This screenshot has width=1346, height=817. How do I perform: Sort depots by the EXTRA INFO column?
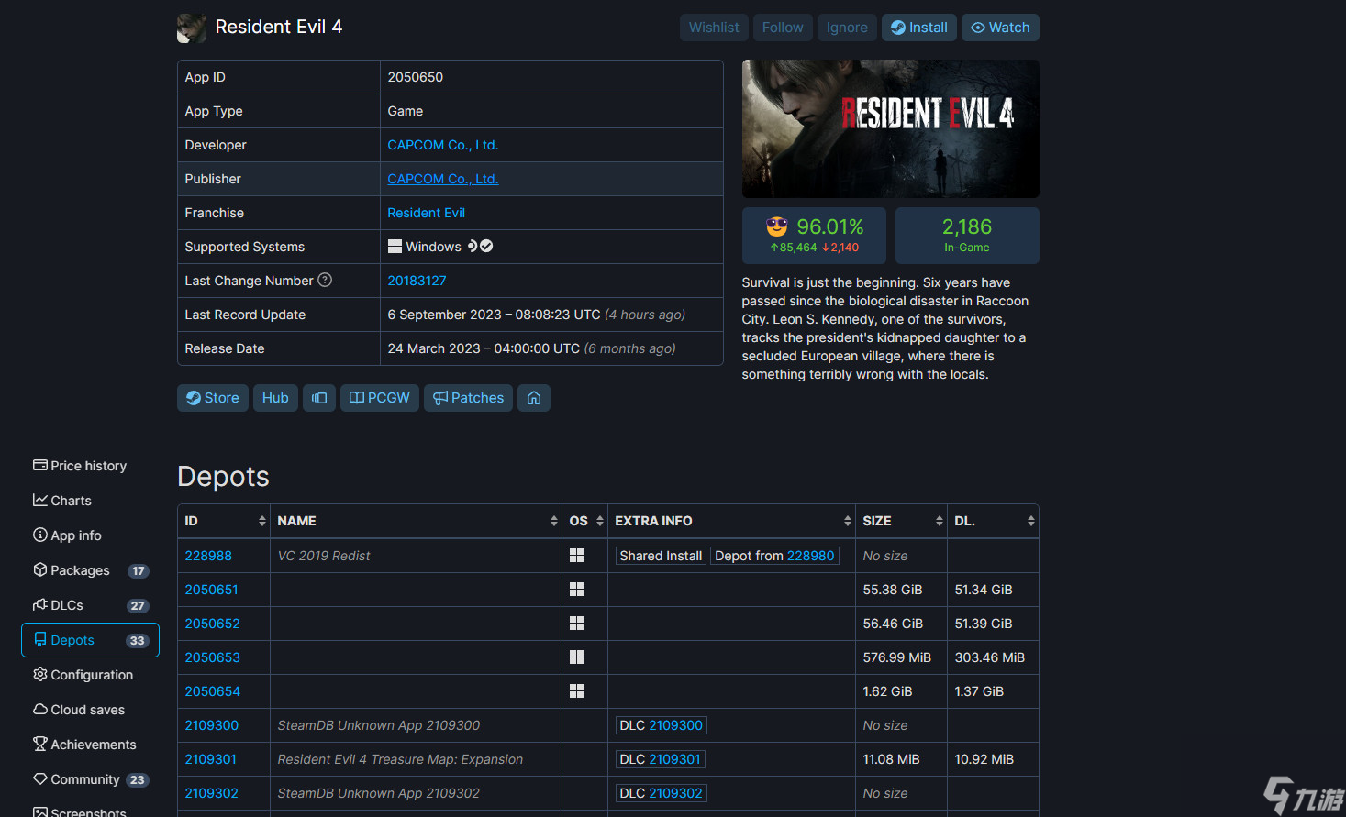tap(732, 521)
